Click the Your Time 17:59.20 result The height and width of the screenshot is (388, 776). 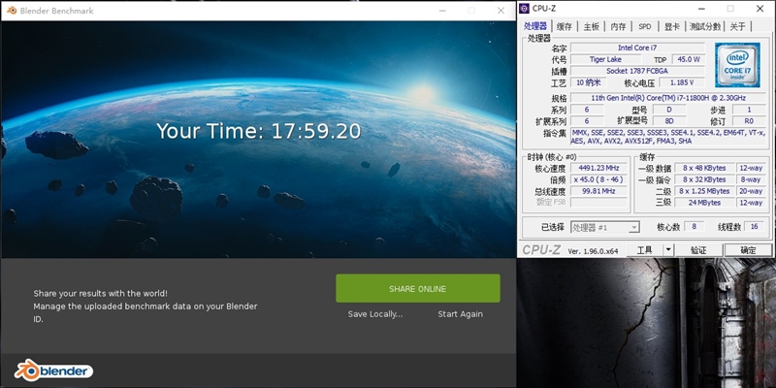[x=258, y=131]
